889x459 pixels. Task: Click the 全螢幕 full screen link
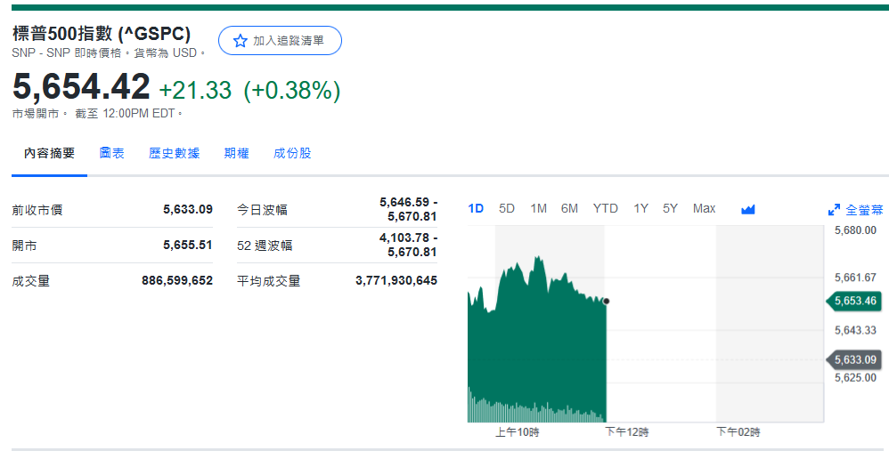coord(863,210)
